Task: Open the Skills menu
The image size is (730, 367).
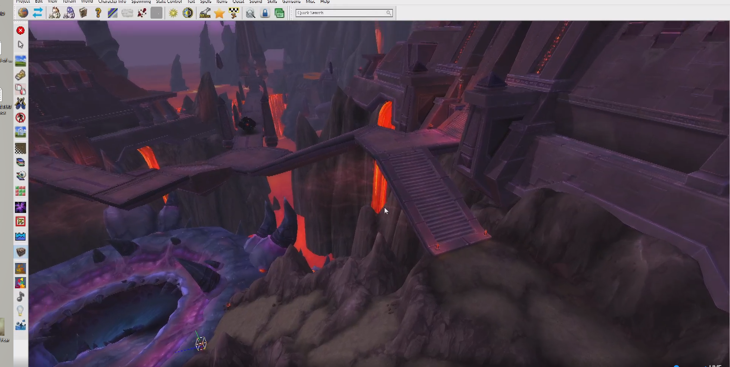Action: (x=272, y=1)
